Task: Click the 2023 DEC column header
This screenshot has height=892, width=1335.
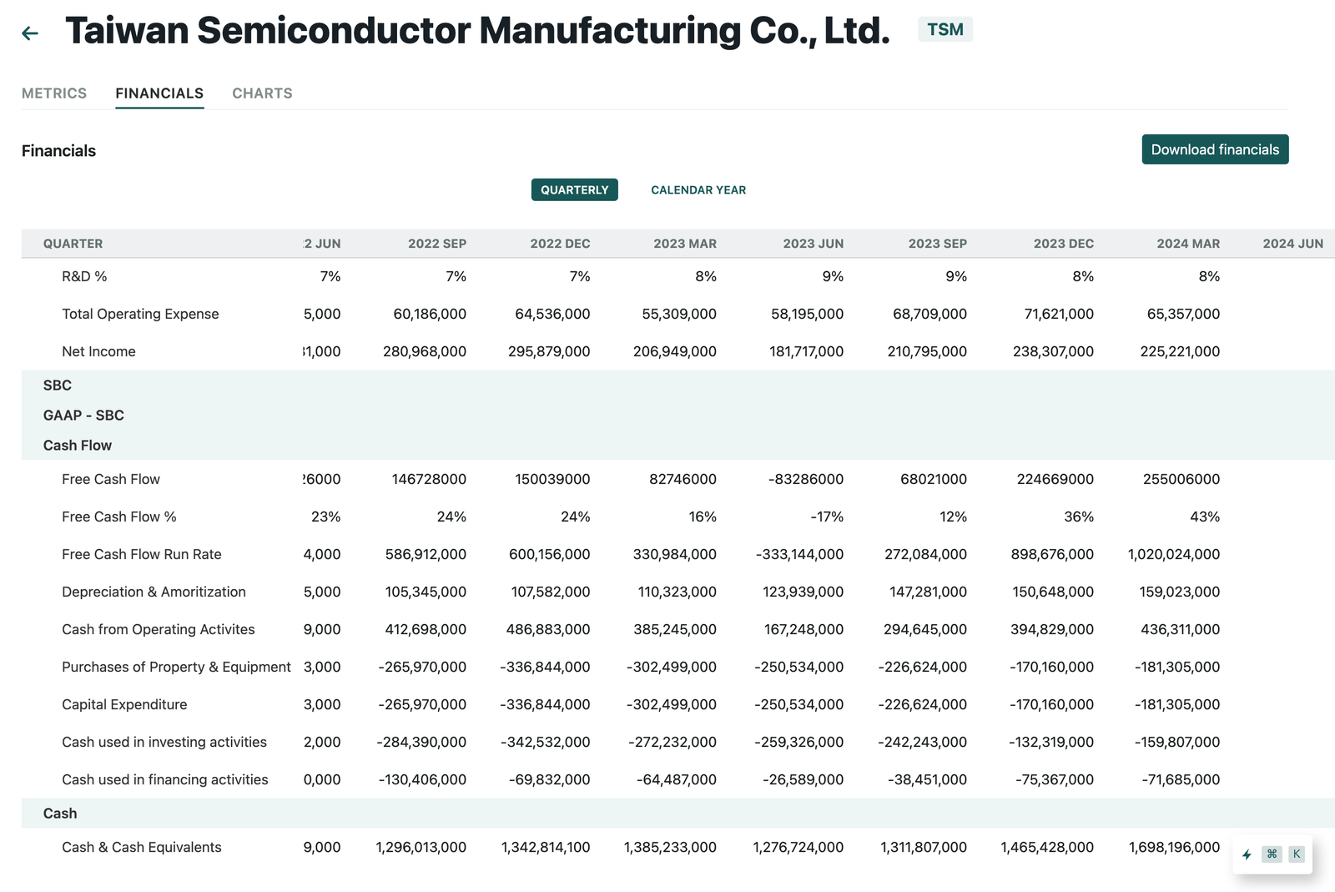Action: pyautogui.click(x=1063, y=244)
